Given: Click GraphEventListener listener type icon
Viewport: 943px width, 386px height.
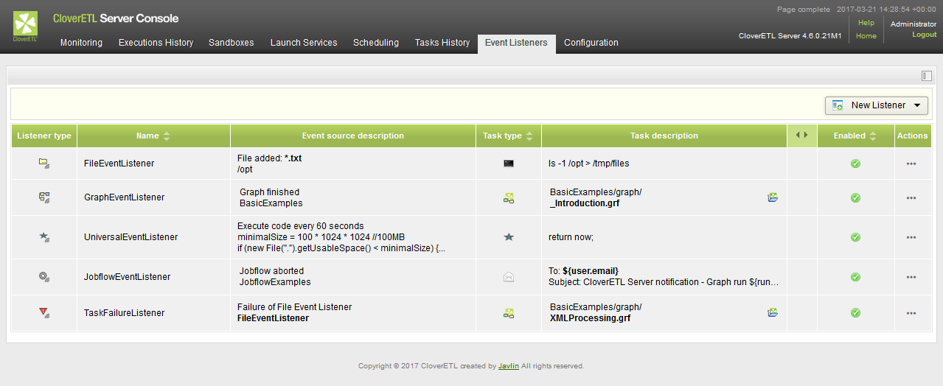Looking at the screenshot, I should (x=44, y=197).
